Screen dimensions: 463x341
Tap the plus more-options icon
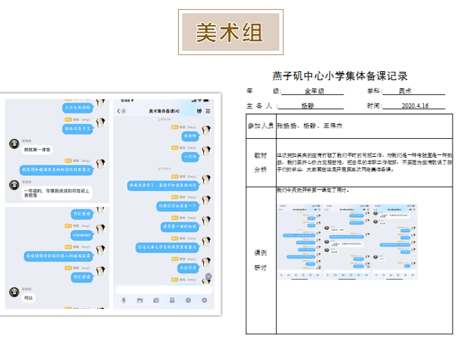pyautogui.click(x=204, y=300)
